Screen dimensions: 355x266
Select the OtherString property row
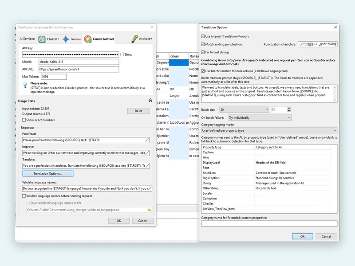coord(266,188)
